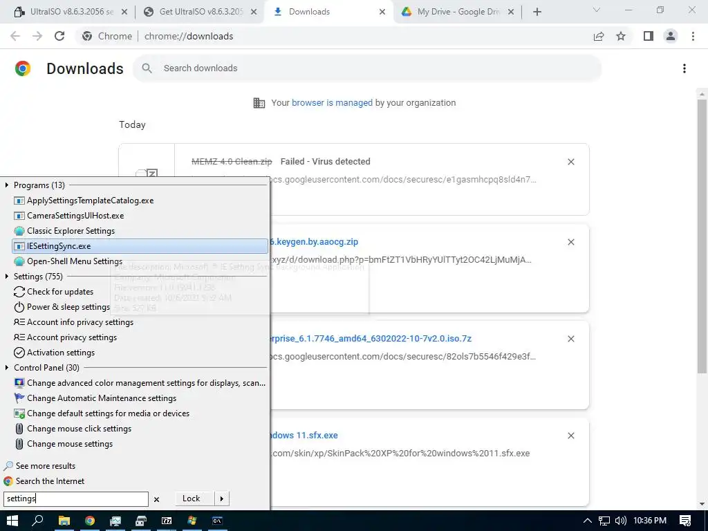Screen dimensions: 708x531
Task: Click the Search downloads field
Action: point(366,68)
